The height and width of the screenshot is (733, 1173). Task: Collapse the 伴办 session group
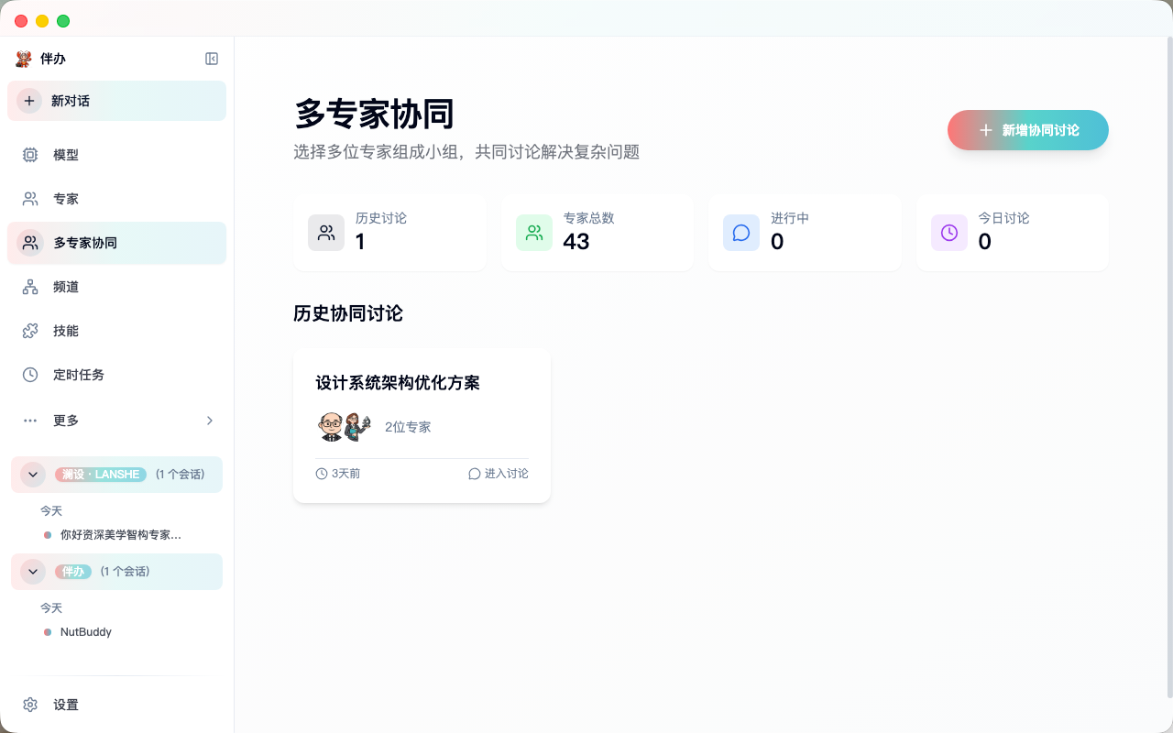[x=33, y=572]
